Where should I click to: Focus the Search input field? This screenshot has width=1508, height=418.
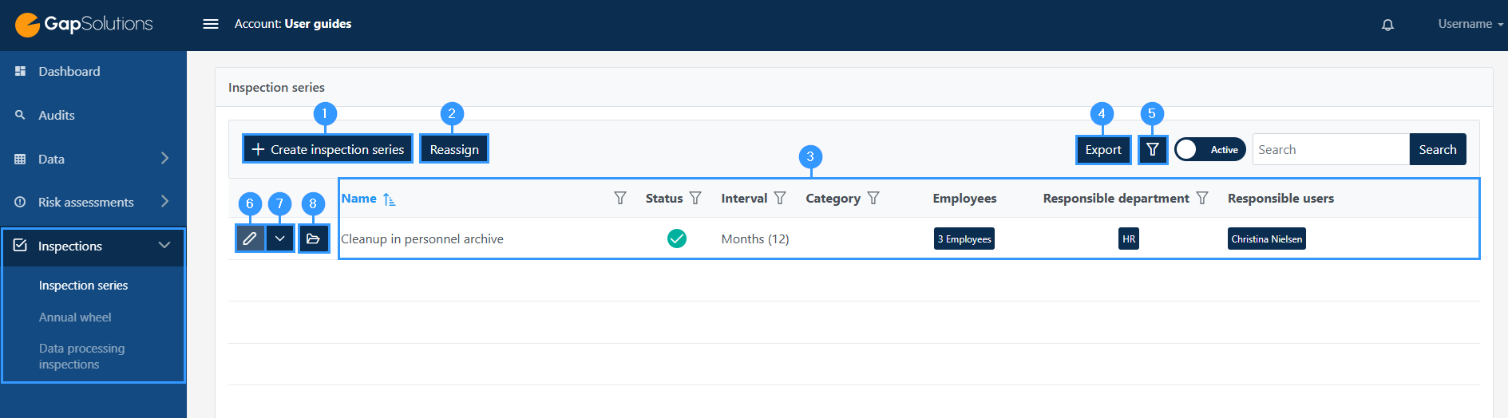(x=1331, y=149)
